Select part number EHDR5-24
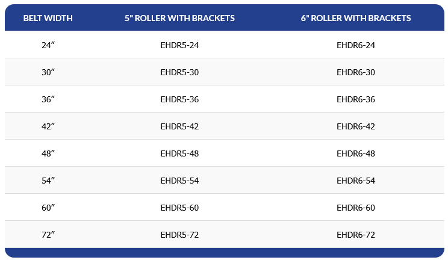Screen dimensions: 448x260 179,45
